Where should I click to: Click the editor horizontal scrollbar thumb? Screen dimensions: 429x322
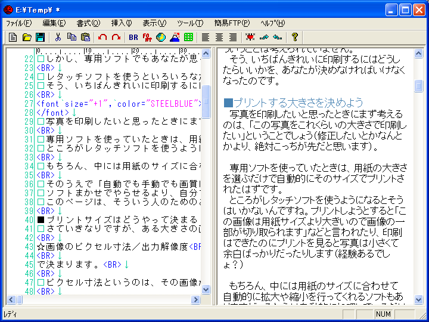pyautogui.click(x=20, y=299)
